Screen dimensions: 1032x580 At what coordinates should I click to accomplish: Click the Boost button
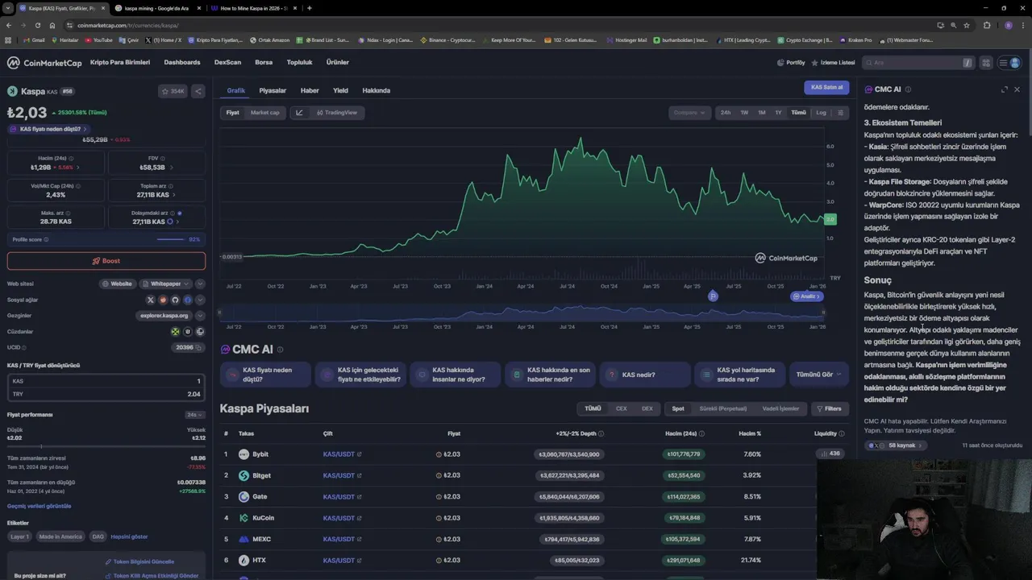pyautogui.click(x=106, y=261)
